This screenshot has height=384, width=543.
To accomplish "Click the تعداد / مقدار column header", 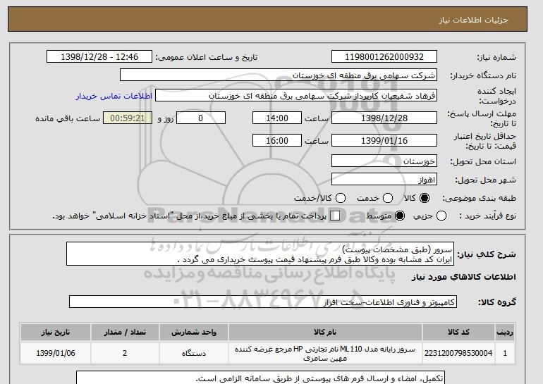I will pos(125,332).
